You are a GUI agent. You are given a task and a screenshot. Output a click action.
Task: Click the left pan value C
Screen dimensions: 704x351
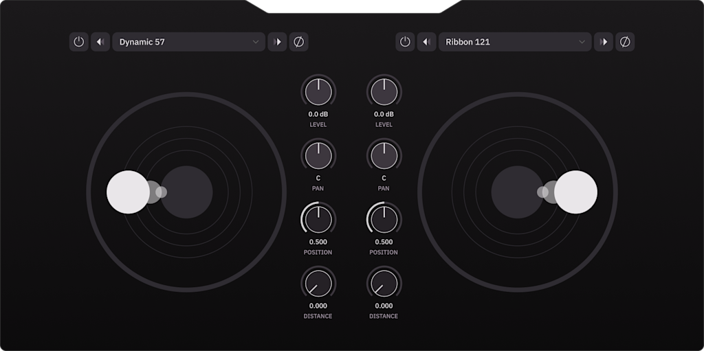click(x=318, y=178)
